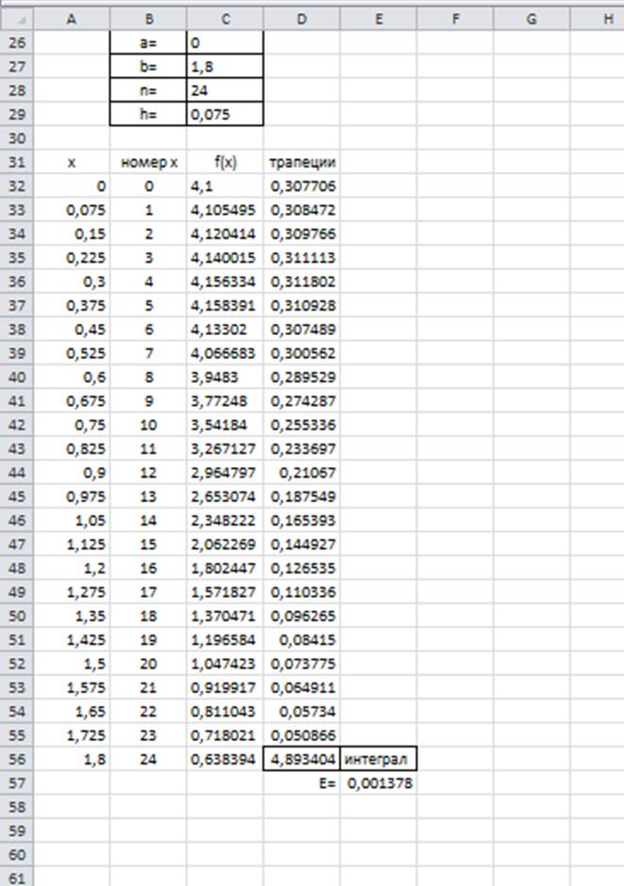The width and height of the screenshot is (624, 886).
Task: Click cell with value 0,08415
Action: pyautogui.click(x=301, y=639)
